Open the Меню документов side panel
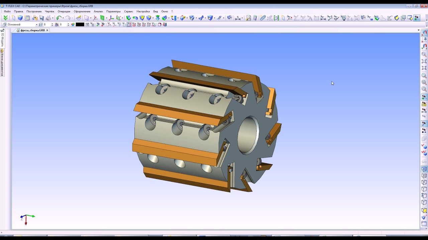The image size is (428, 240). (2, 63)
